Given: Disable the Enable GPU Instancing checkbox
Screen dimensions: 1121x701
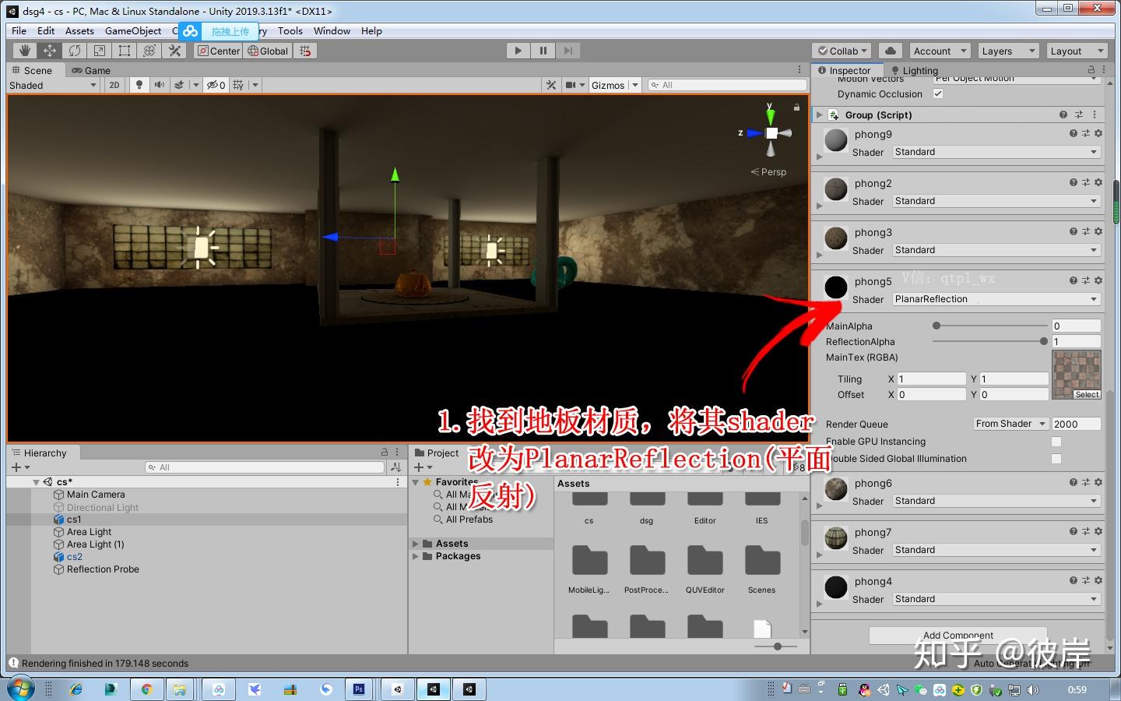Looking at the screenshot, I should coord(1056,441).
